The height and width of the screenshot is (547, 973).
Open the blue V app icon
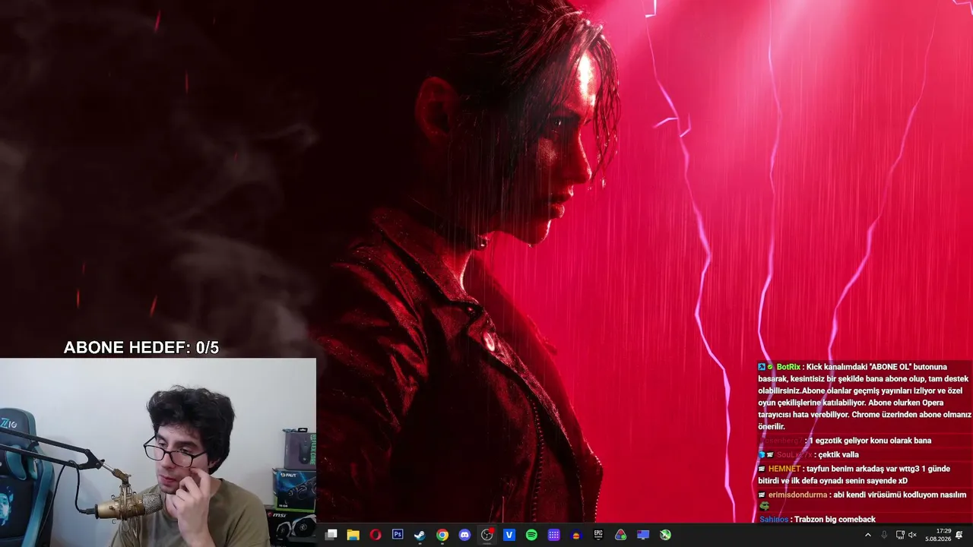point(509,535)
